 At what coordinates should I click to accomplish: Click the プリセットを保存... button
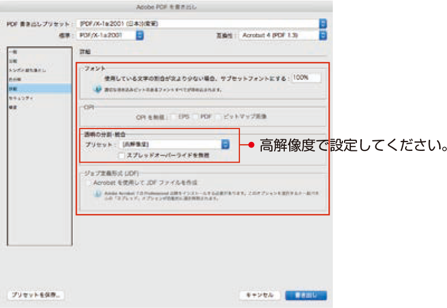(x=36, y=295)
